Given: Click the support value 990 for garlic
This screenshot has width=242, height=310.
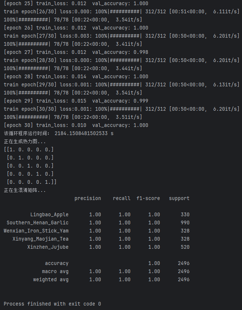Looking at the screenshot, I should coord(184,223).
